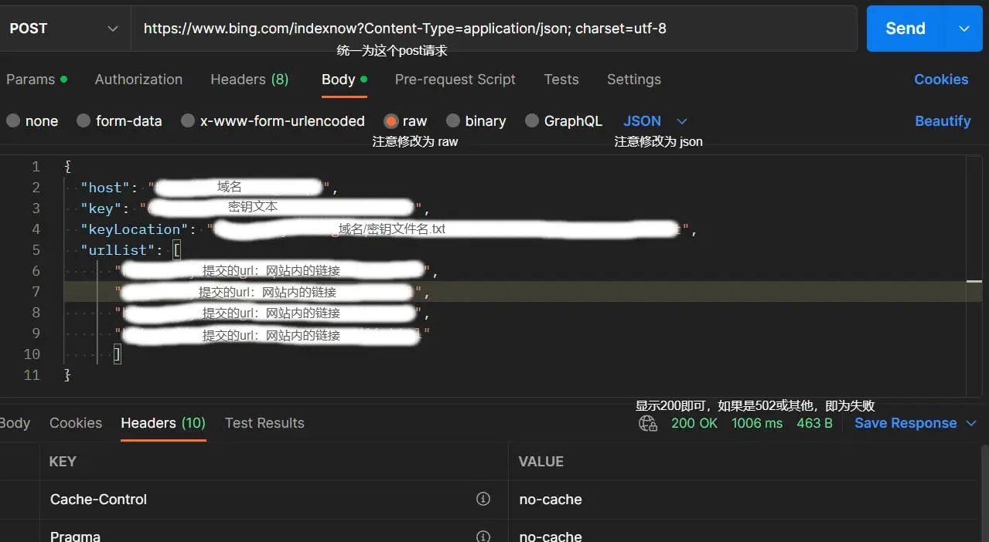Open the response Body tab
Viewport: 989px width, 542px height.
[x=15, y=423]
